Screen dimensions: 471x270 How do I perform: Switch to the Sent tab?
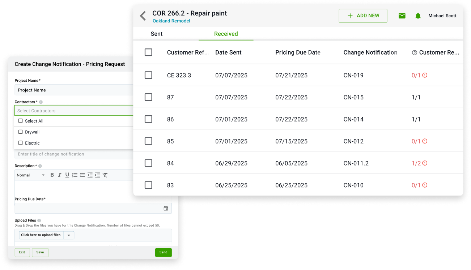coord(157,34)
